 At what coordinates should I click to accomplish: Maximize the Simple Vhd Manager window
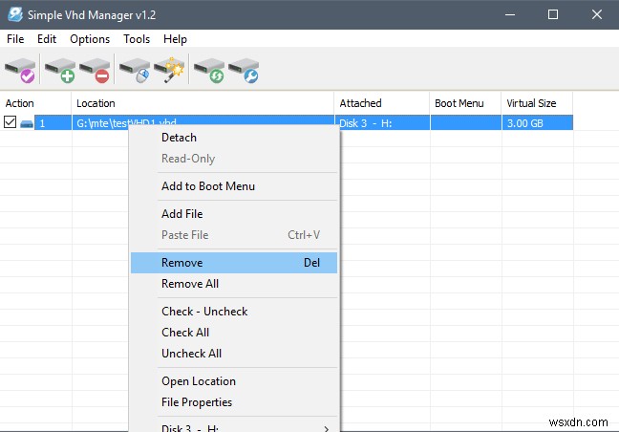[x=553, y=14]
